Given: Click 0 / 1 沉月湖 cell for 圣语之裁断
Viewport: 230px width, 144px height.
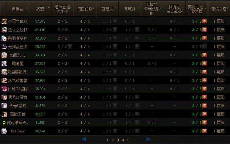Looking at the screenshot, I should coord(130,21).
